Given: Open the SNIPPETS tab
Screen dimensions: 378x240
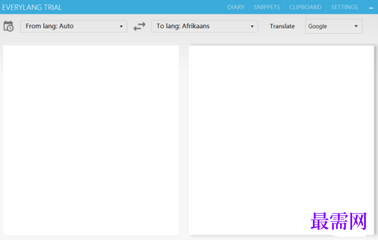Looking at the screenshot, I should coord(267,7).
